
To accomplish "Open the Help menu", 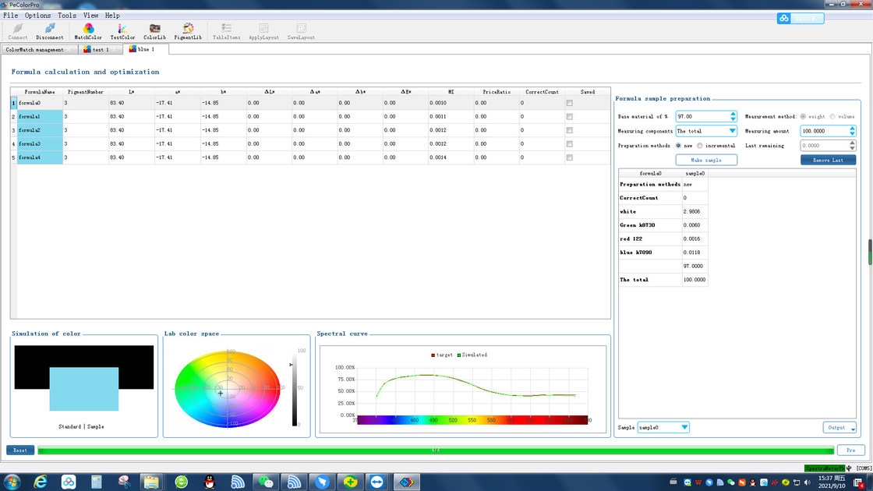I will [x=112, y=16].
